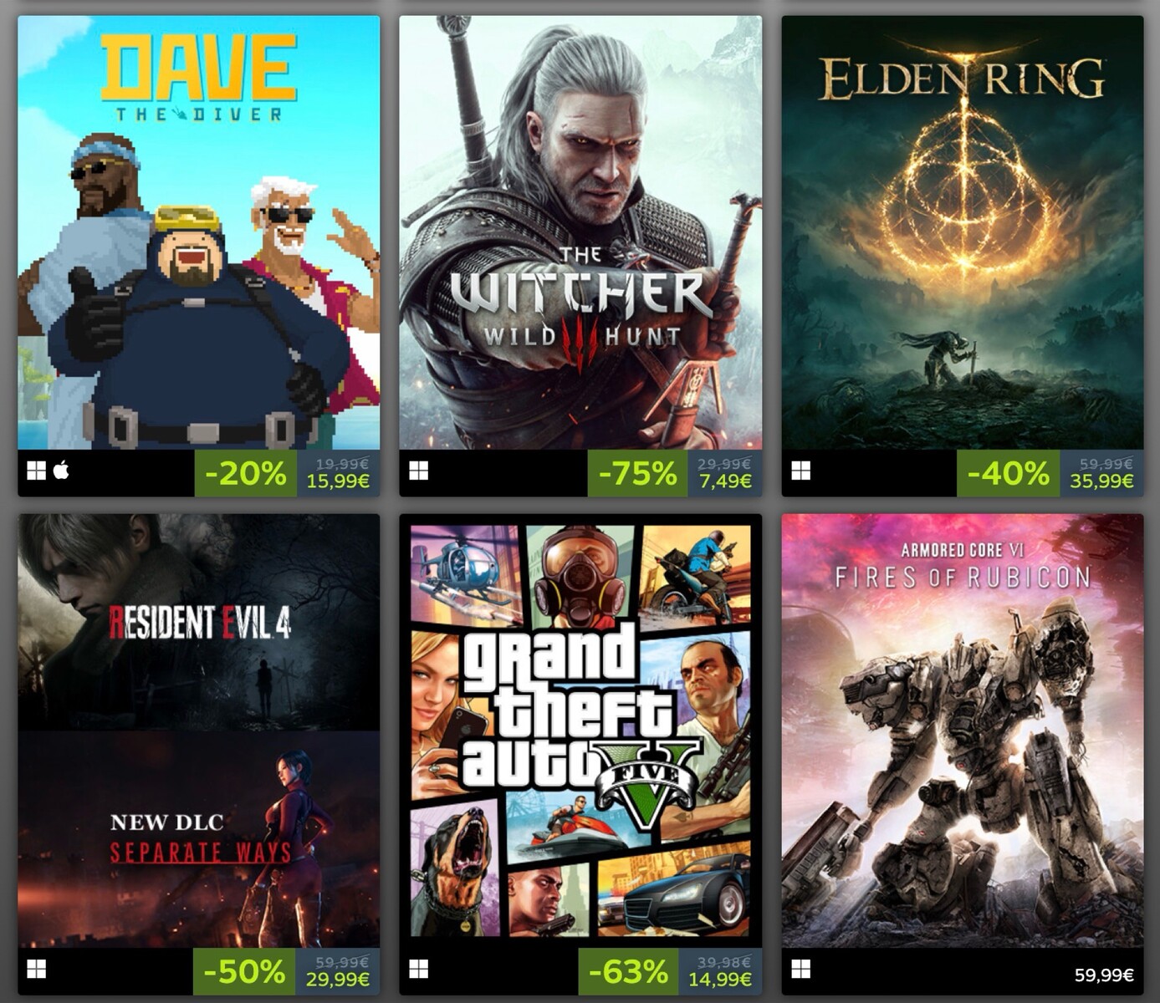The image size is (1160, 1003).
Task: Click the Windows icon under Resident Evil 4
Action: point(36,970)
